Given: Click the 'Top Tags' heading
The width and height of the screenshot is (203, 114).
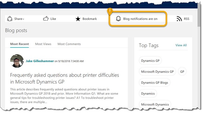Looking at the screenshot, I should pyautogui.click(x=149, y=45).
